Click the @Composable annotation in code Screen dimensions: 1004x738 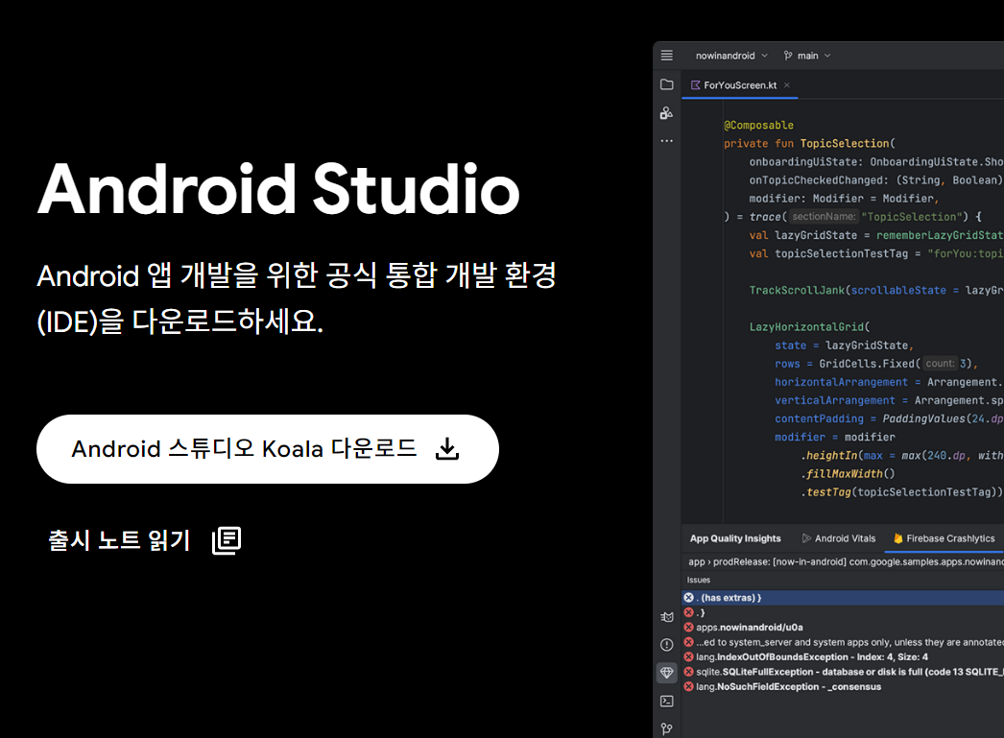point(759,125)
